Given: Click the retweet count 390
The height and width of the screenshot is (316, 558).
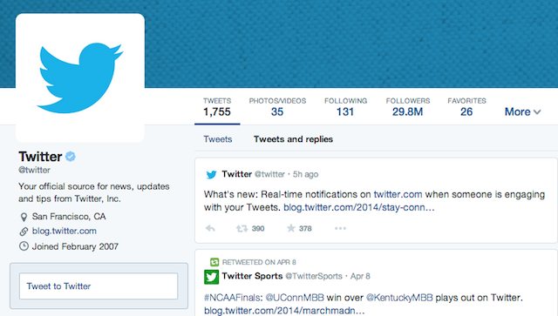Looking at the screenshot, I should pyautogui.click(x=258, y=229).
